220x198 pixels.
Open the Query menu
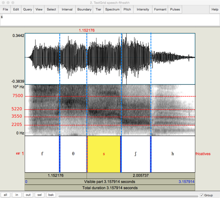coord(27,9)
